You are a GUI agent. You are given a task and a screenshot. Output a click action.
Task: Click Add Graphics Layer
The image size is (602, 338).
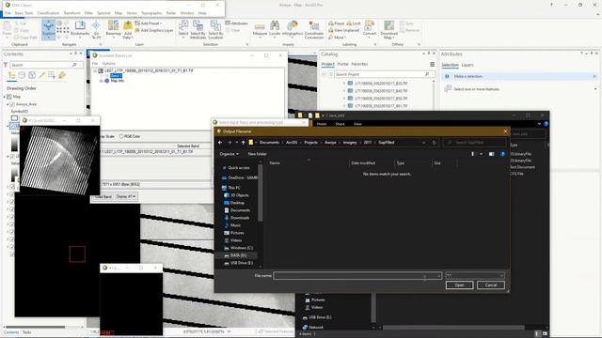[x=154, y=30]
